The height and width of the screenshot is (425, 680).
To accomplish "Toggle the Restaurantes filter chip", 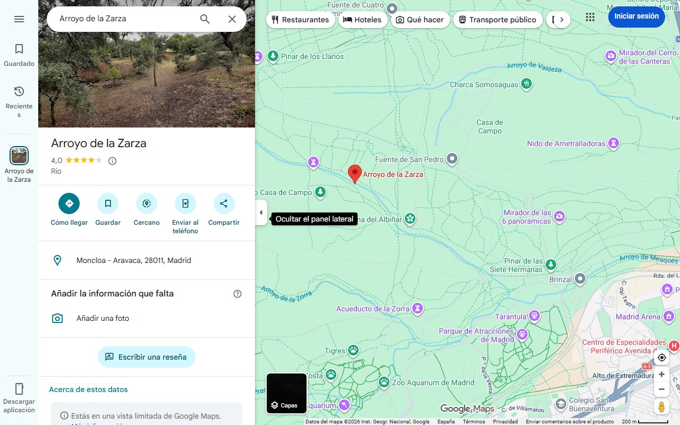I will tap(301, 19).
